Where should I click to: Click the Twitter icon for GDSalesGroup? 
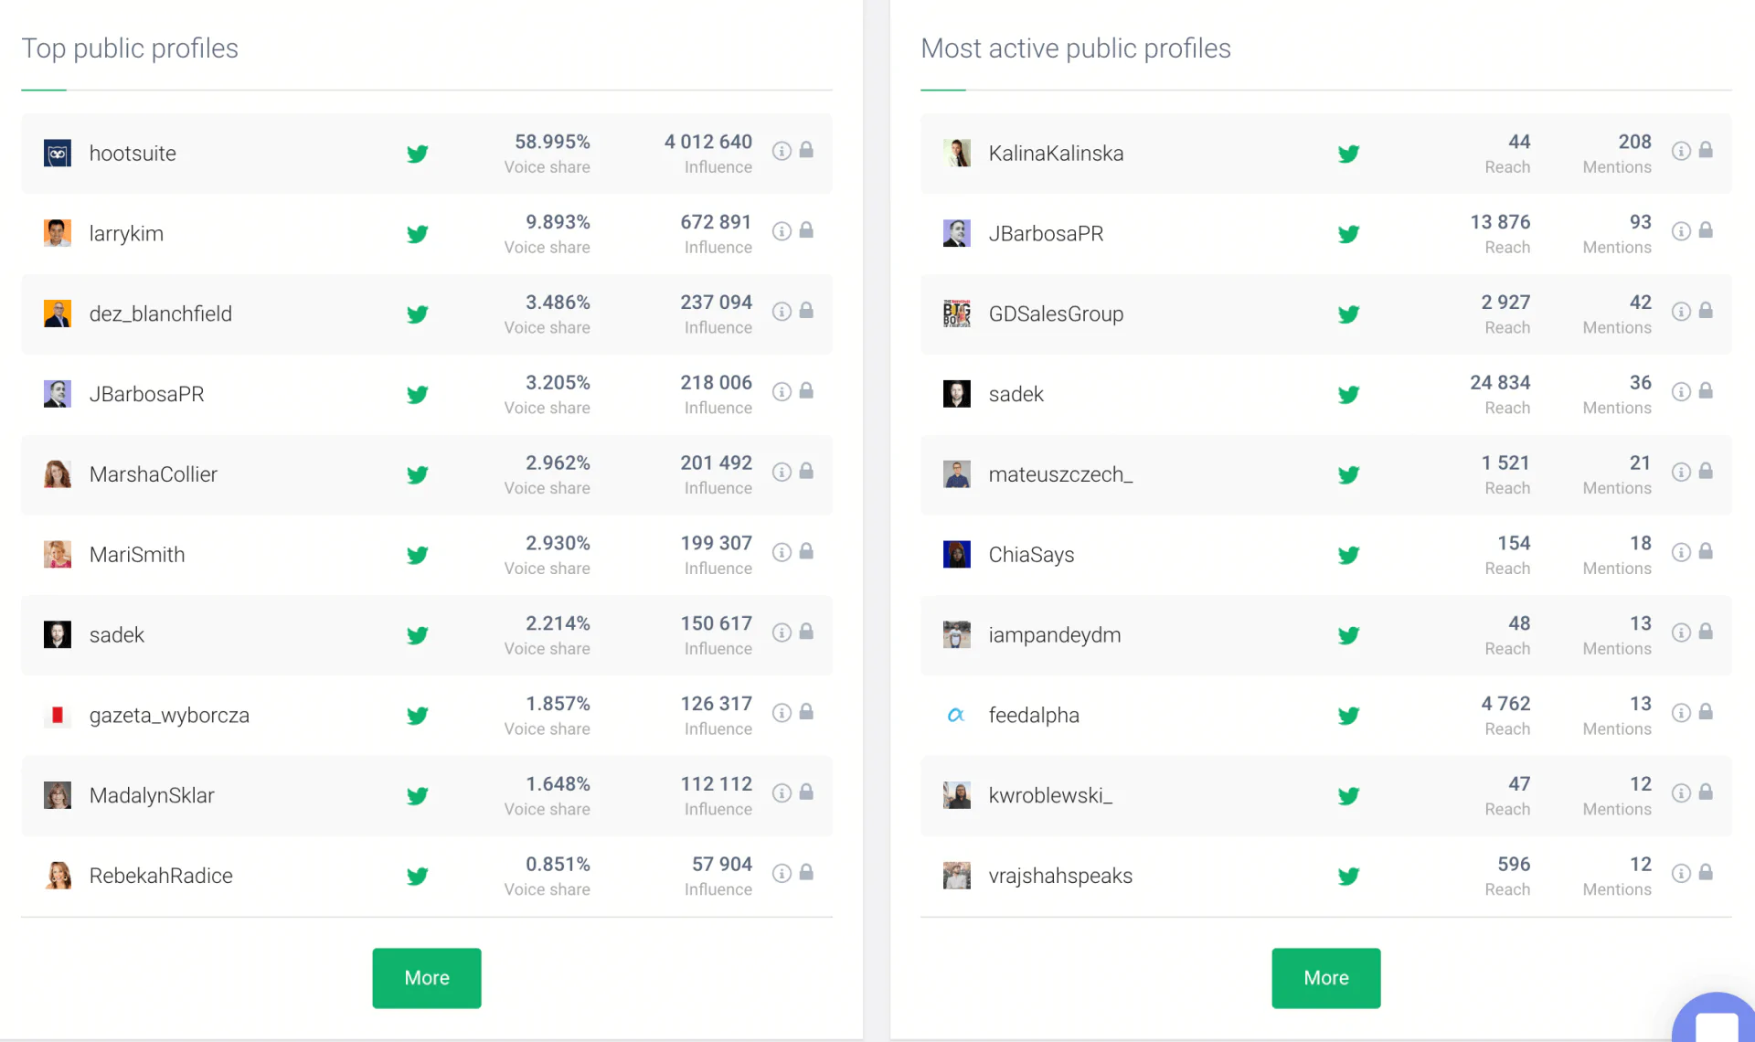pyautogui.click(x=1348, y=314)
